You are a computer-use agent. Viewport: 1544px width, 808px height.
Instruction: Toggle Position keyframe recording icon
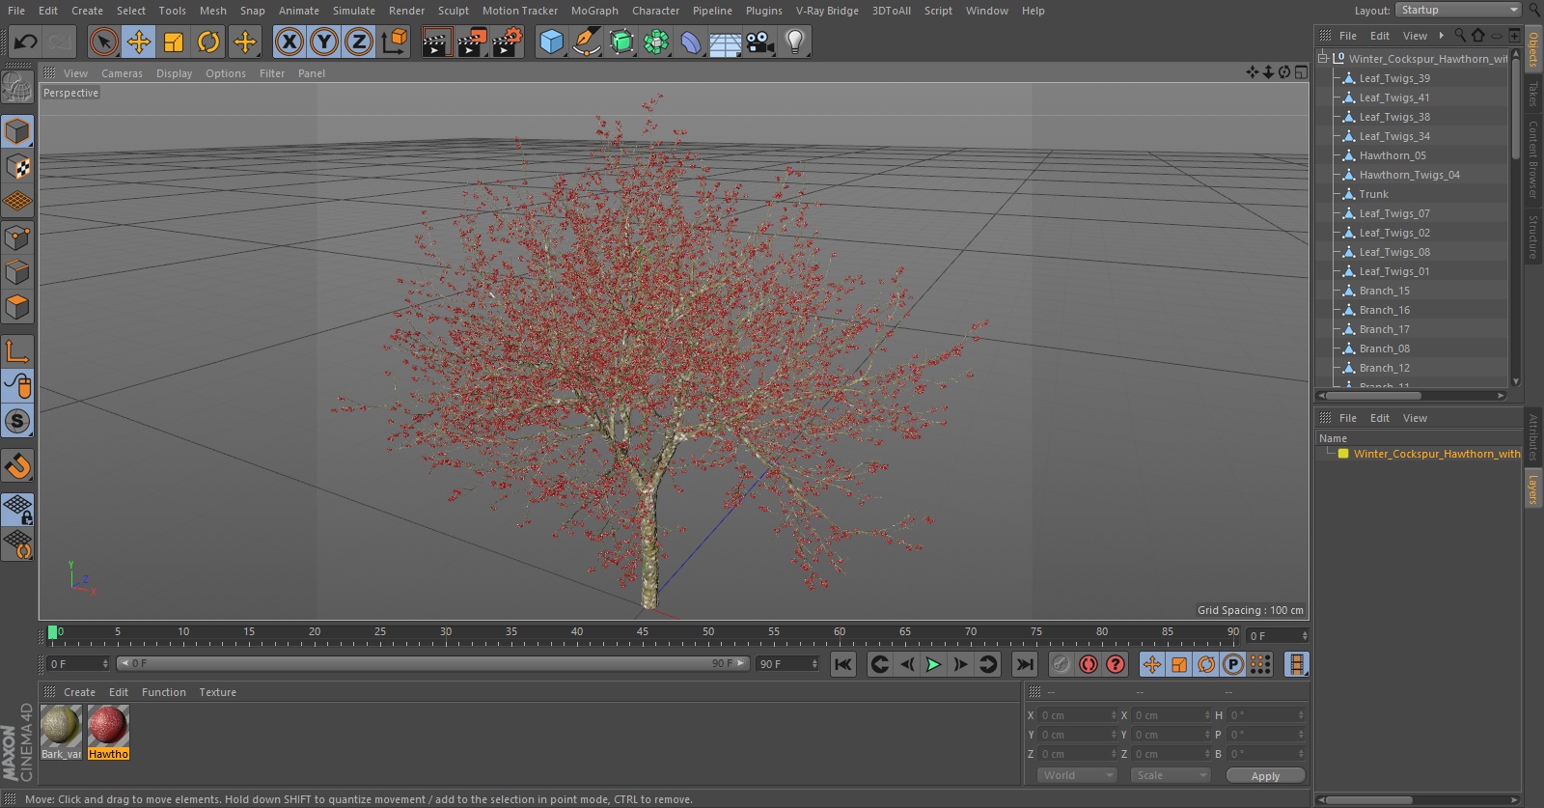point(1152,664)
